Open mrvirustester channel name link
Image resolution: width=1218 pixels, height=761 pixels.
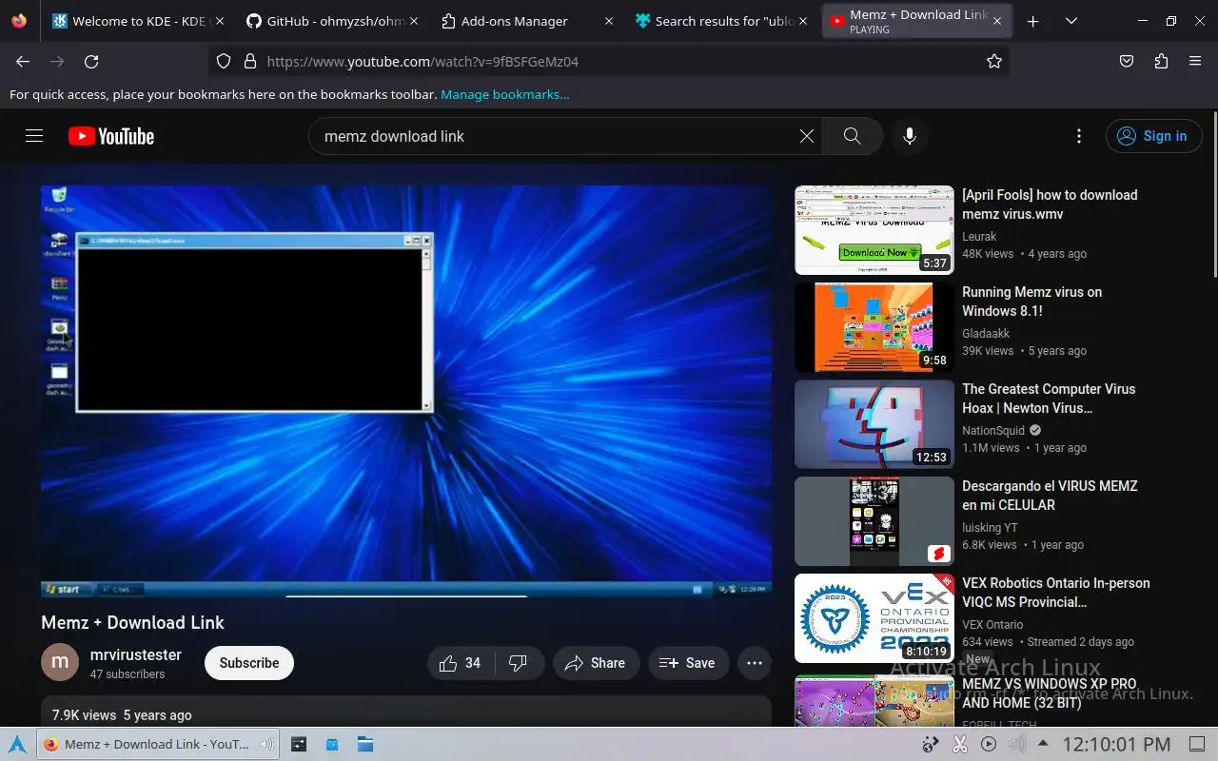(x=136, y=654)
